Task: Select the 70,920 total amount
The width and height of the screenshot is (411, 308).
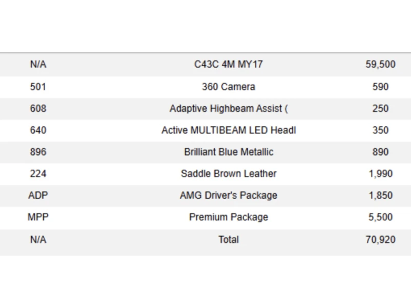Action: 380,239
